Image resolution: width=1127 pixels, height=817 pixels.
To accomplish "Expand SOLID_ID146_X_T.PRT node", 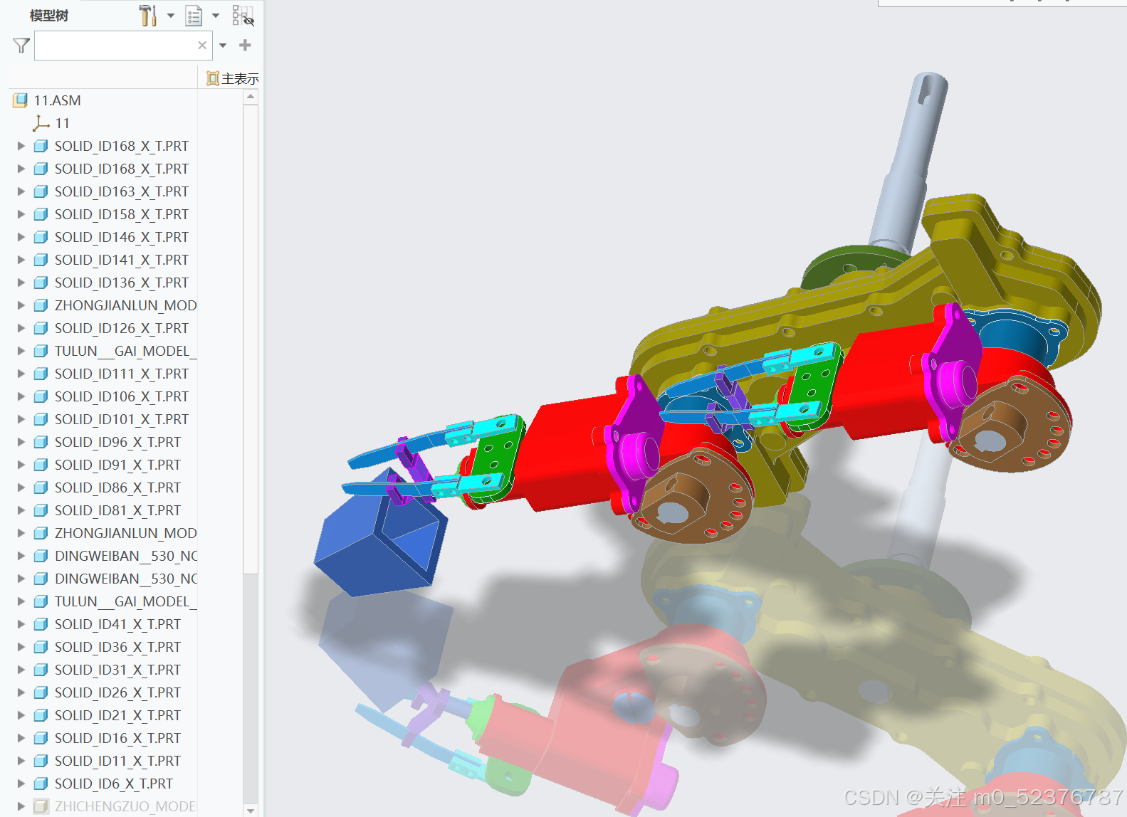I will [x=21, y=237].
